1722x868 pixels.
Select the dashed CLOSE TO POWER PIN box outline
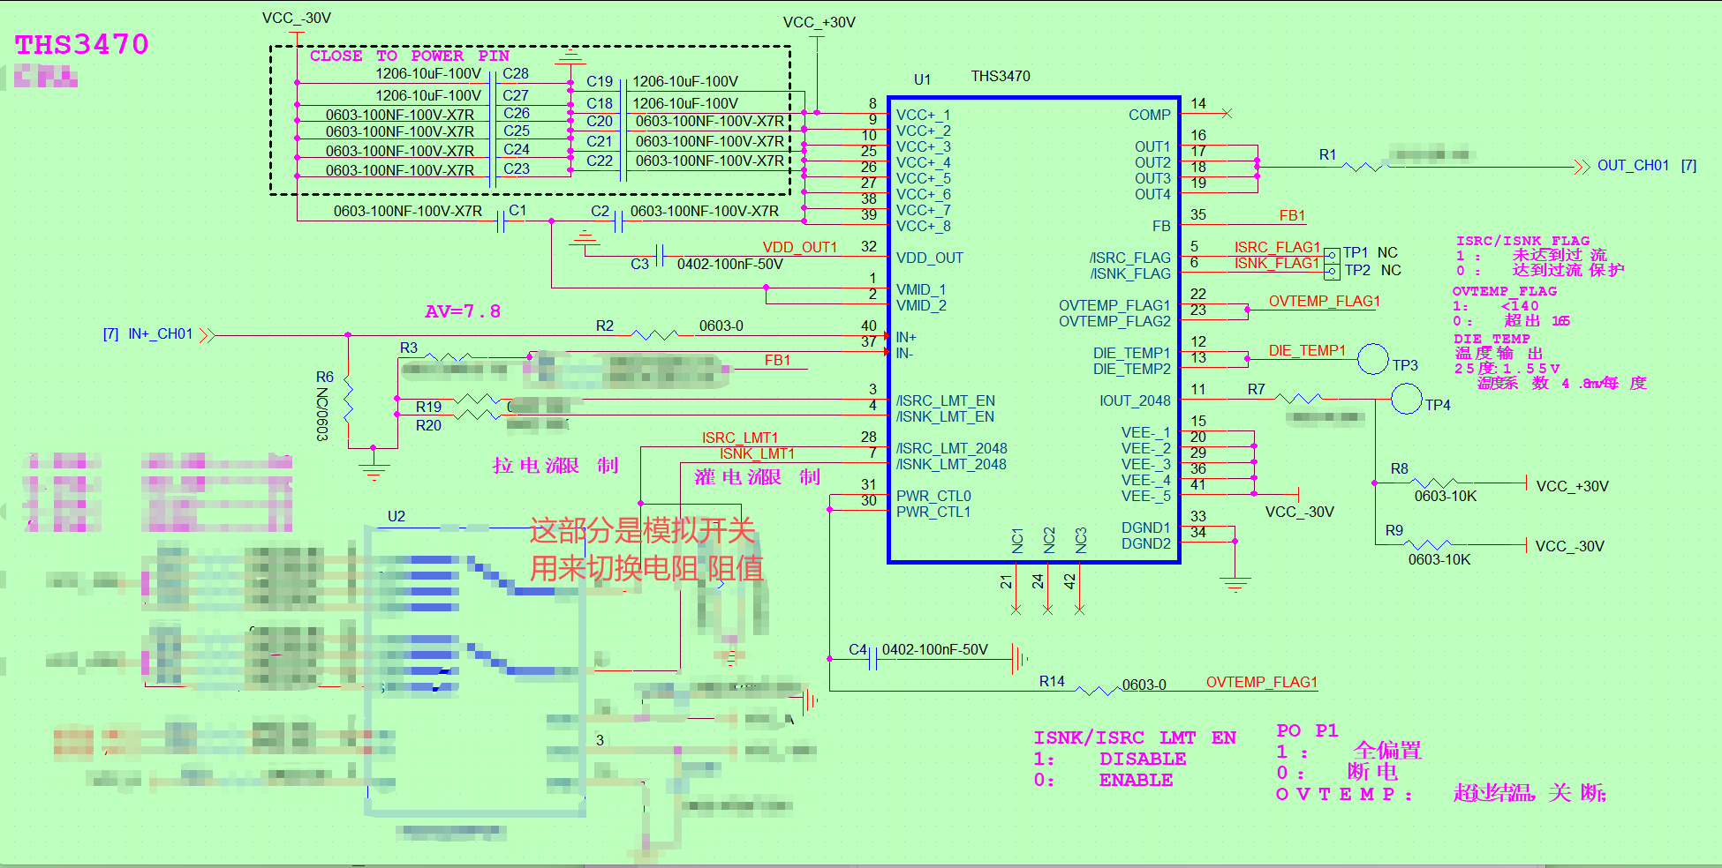530,121
